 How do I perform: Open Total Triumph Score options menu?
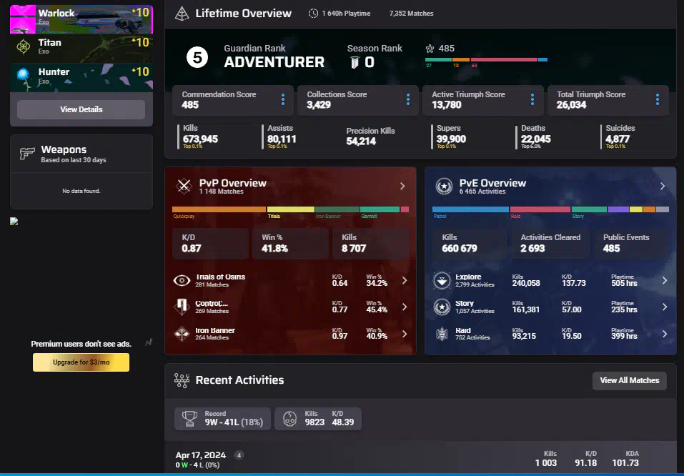pyautogui.click(x=658, y=99)
